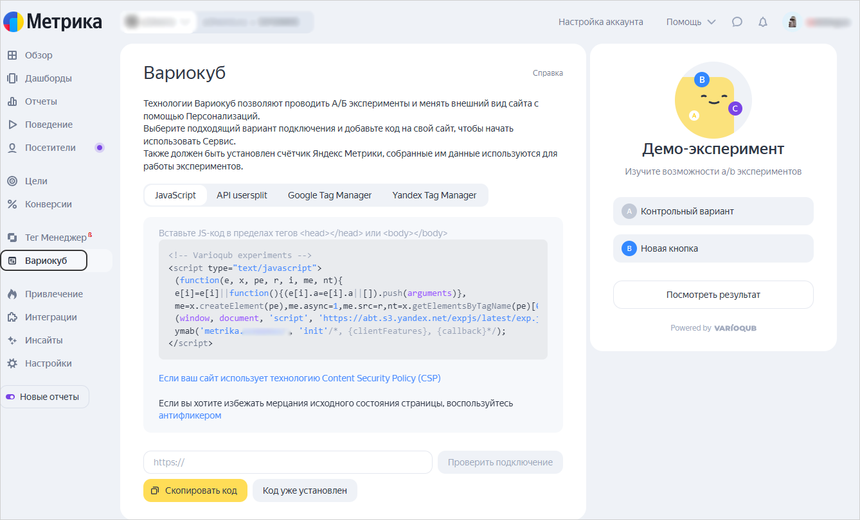Click the chat bubble icon in header
This screenshot has height=520, width=860.
[x=737, y=22]
